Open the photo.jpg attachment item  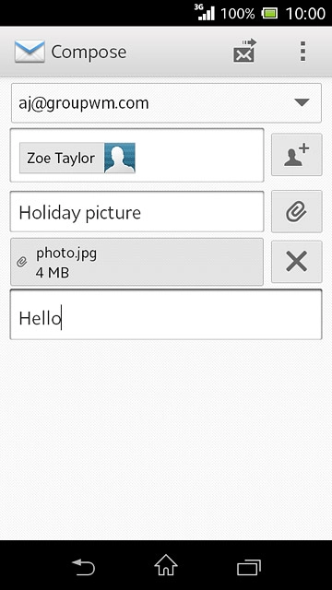pyautogui.click(x=136, y=262)
